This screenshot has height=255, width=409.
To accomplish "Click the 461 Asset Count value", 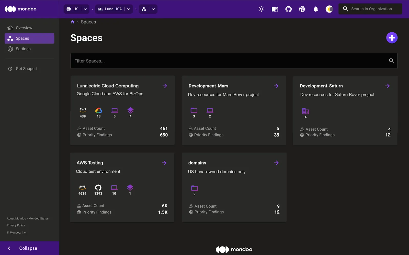I will [164, 129].
